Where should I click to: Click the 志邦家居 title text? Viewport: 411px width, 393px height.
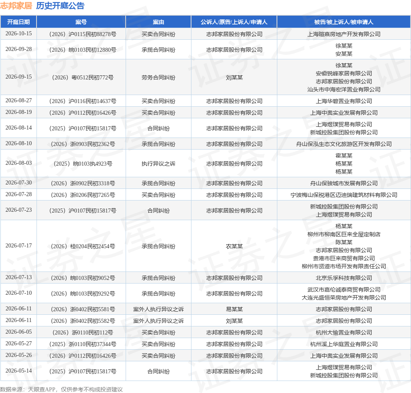[x=16, y=6]
